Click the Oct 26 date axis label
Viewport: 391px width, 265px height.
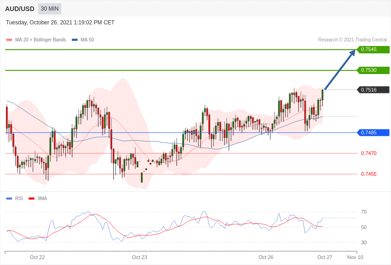click(266, 257)
